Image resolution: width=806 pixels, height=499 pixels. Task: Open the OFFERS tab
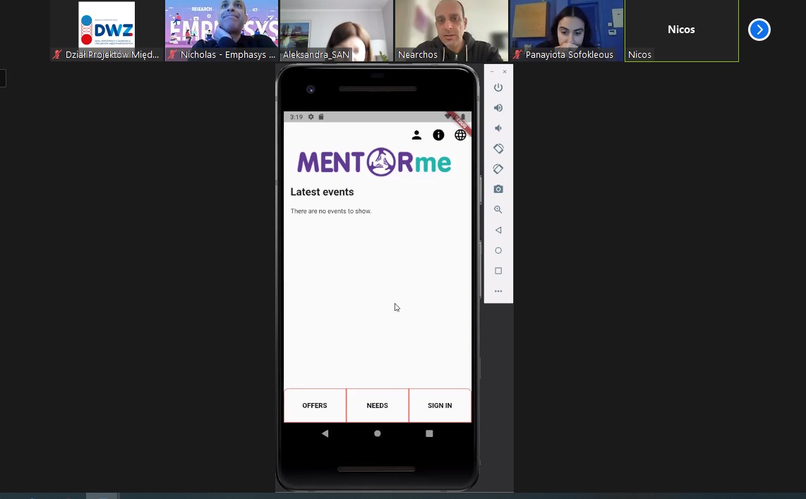315,405
